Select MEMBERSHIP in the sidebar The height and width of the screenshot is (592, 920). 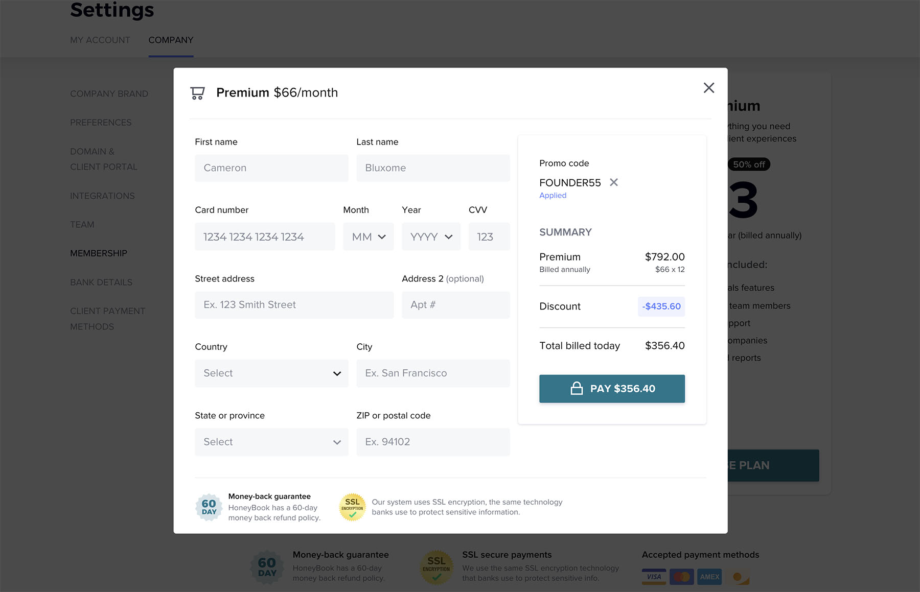(99, 253)
